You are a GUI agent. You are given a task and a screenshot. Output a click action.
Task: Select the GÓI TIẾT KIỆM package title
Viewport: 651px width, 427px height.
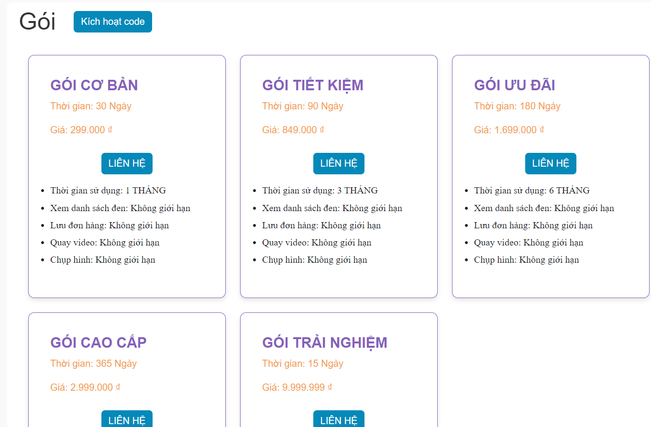[313, 85]
